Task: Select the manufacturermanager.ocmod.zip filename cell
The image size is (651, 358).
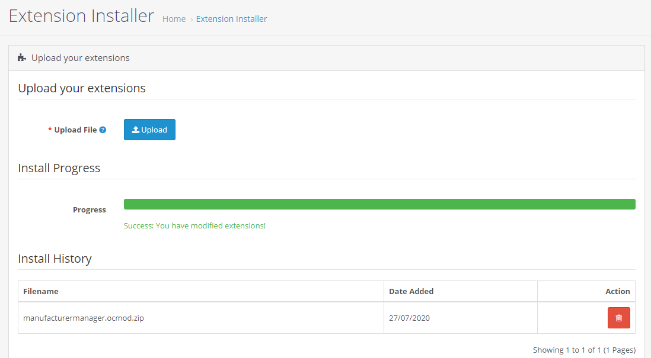Action: pos(201,318)
